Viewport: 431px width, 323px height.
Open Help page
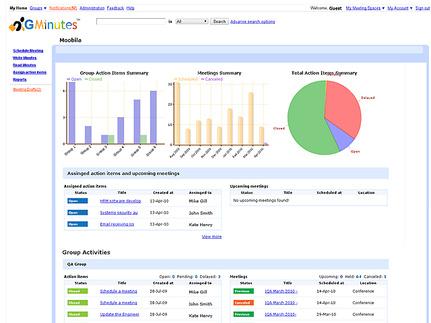130,8
